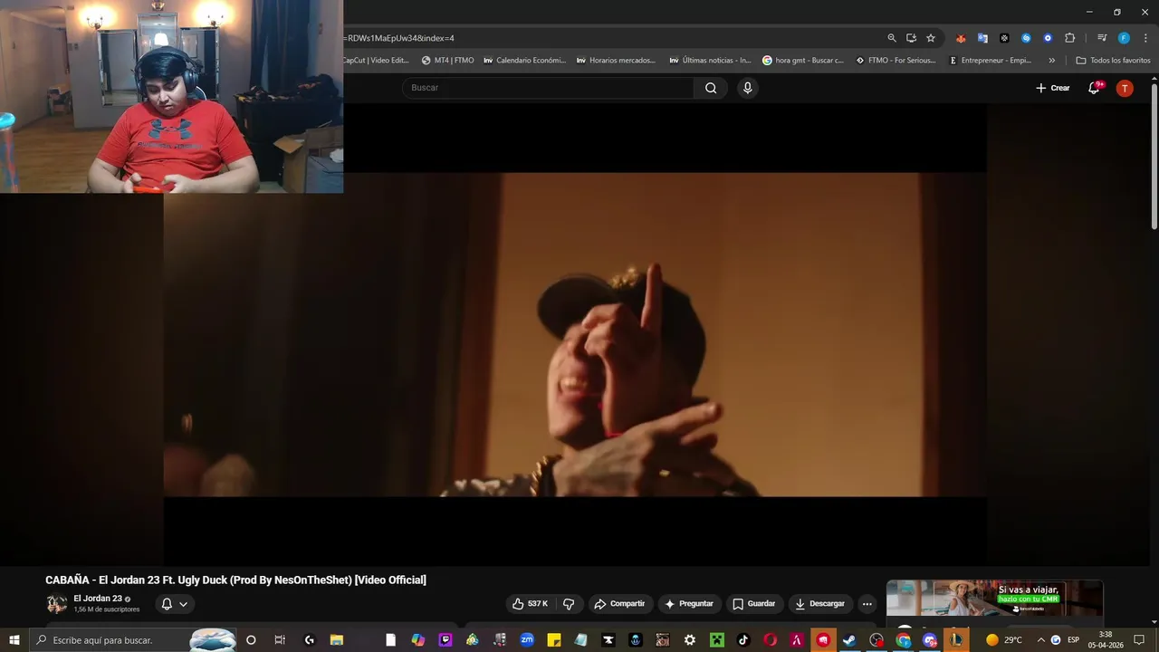Open YouTube notifications bell with 9+ badge
The width and height of the screenshot is (1159, 652).
pos(1094,88)
